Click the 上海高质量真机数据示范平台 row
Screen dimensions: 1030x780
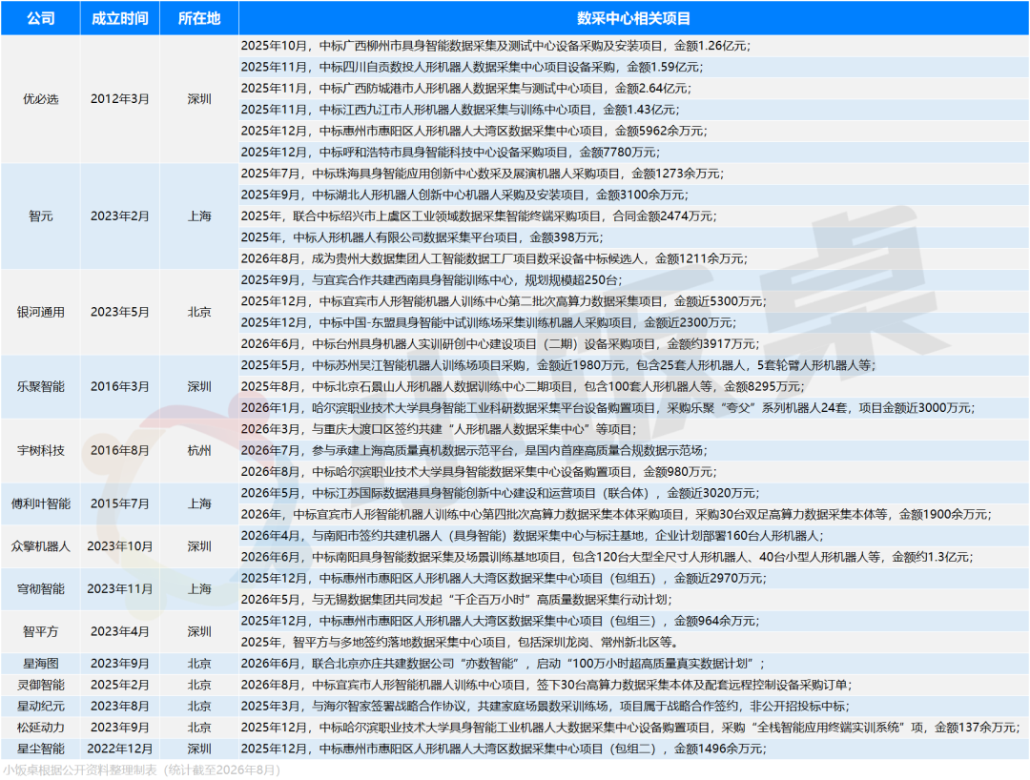[x=634, y=450]
